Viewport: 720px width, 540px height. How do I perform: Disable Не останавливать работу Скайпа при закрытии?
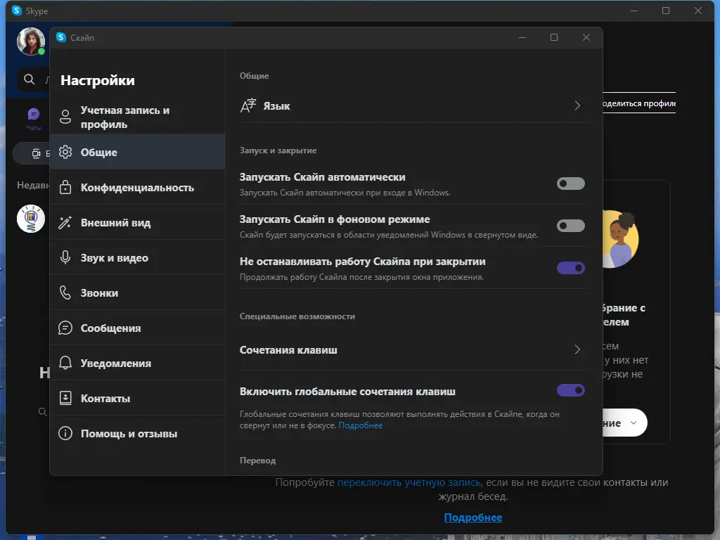point(570,268)
